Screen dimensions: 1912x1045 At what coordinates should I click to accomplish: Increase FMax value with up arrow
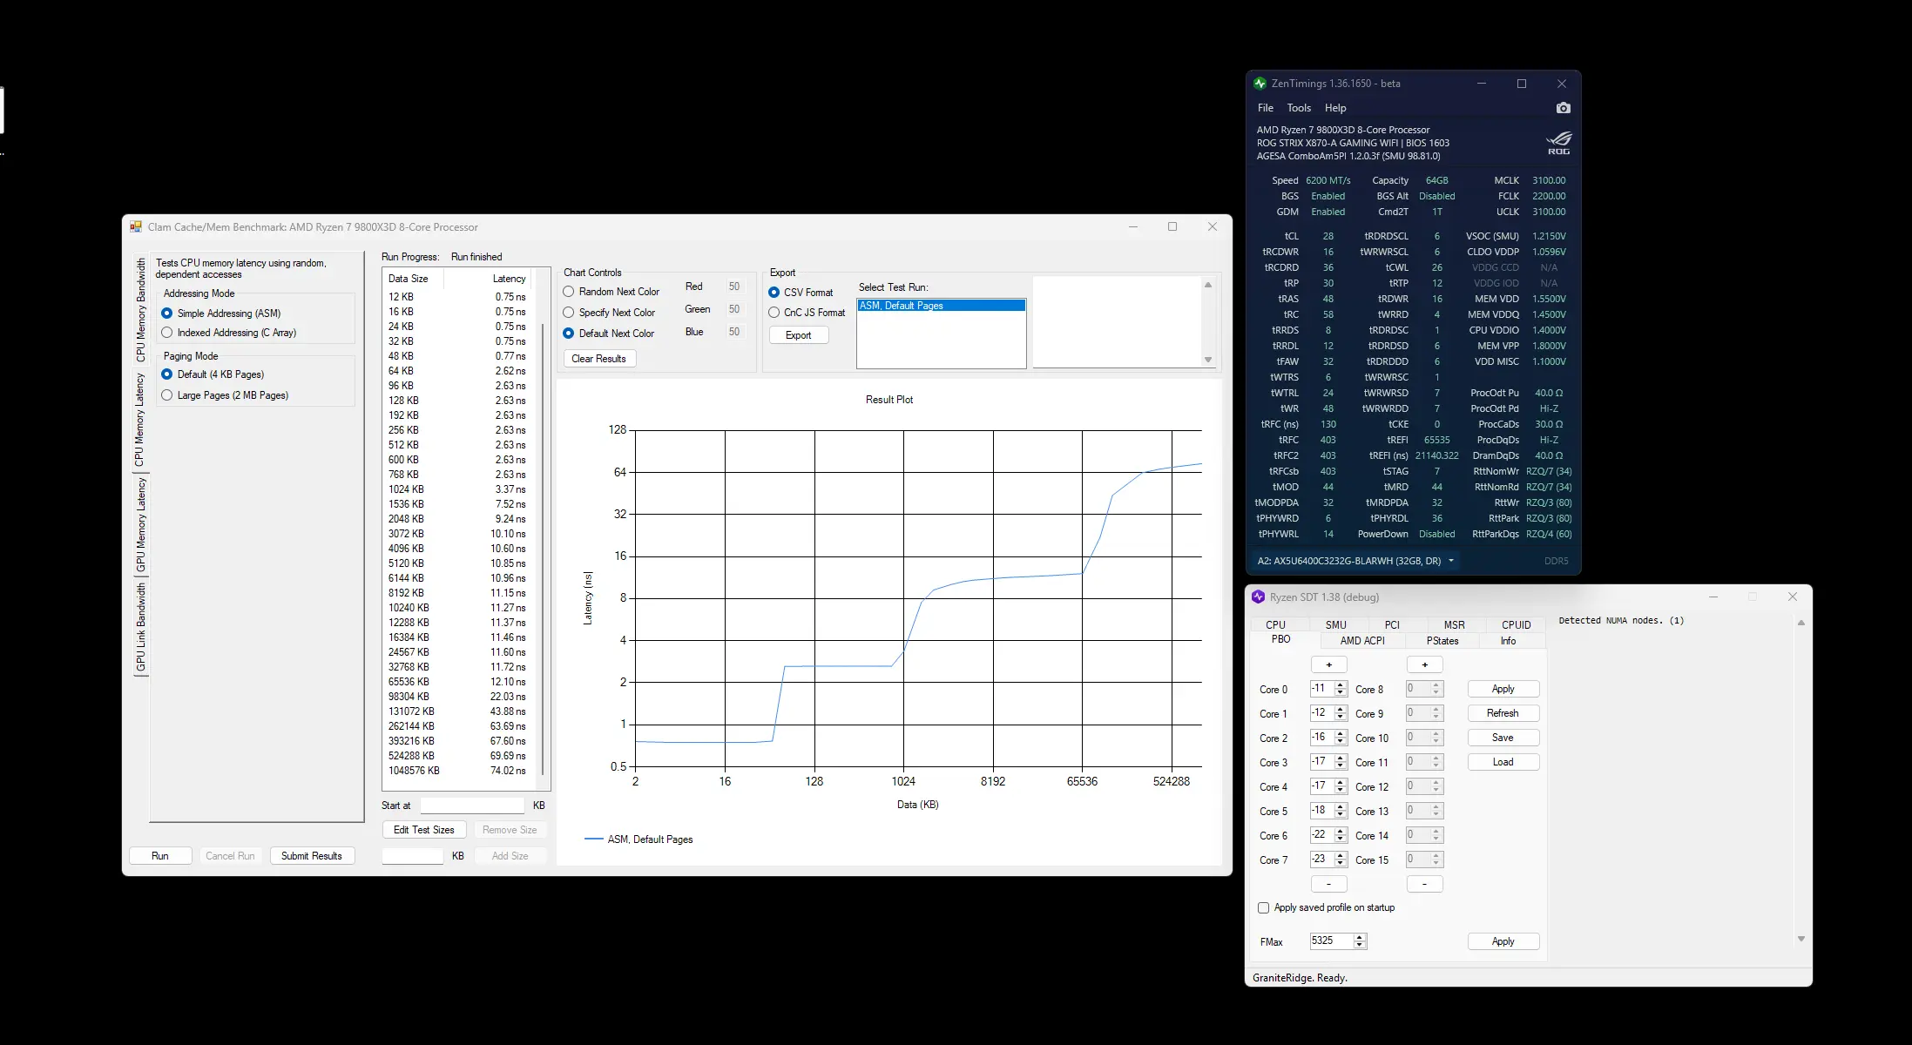[1361, 938]
